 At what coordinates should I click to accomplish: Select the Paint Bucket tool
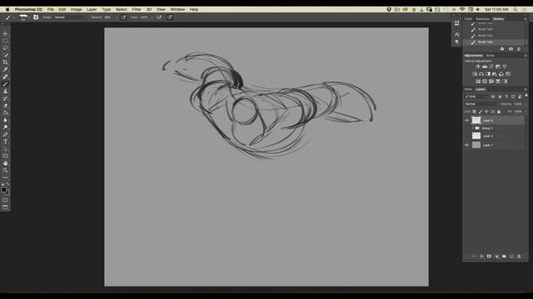click(x=5, y=113)
